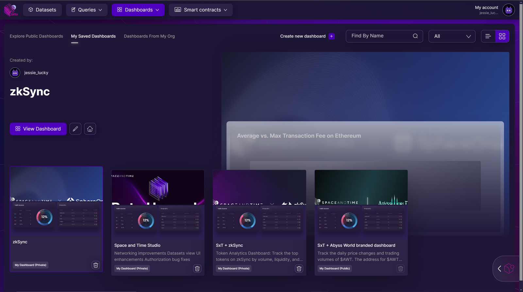
Task: Delete the SxT + zkSync dashboard
Action: click(x=299, y=269)
